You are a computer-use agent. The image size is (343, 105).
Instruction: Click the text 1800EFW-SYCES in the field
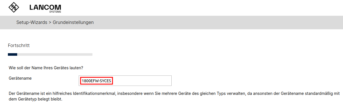(x=97, y=81)
